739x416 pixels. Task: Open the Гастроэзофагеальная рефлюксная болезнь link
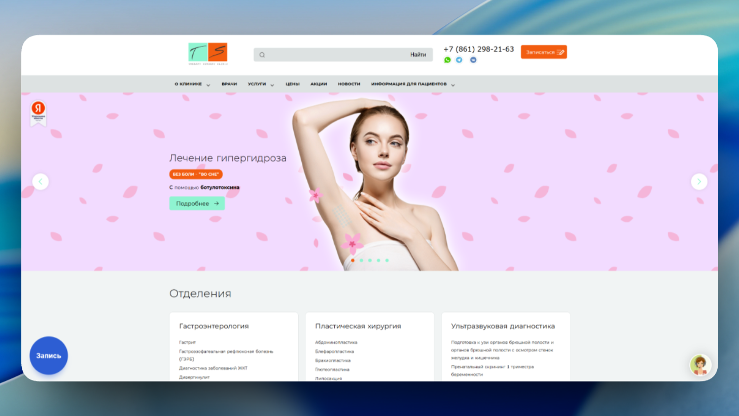(226, 355)
